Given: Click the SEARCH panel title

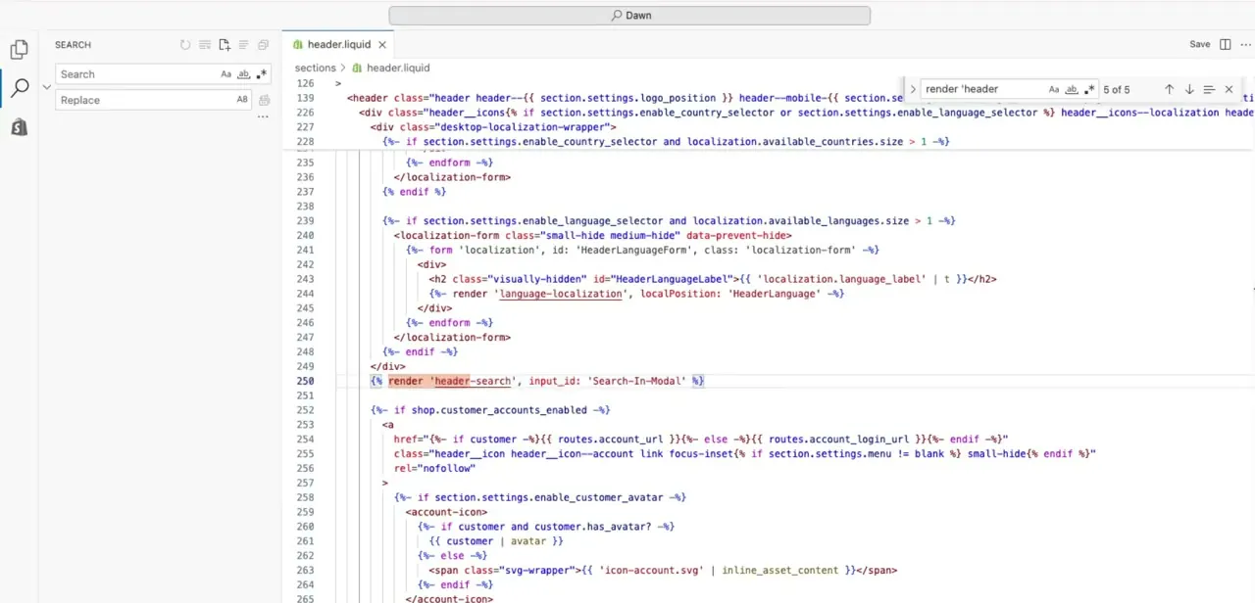Looking at the screenshot, I should coord(73,45).
